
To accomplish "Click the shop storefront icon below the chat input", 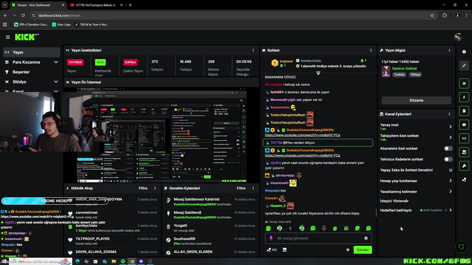I will [284, 250].
